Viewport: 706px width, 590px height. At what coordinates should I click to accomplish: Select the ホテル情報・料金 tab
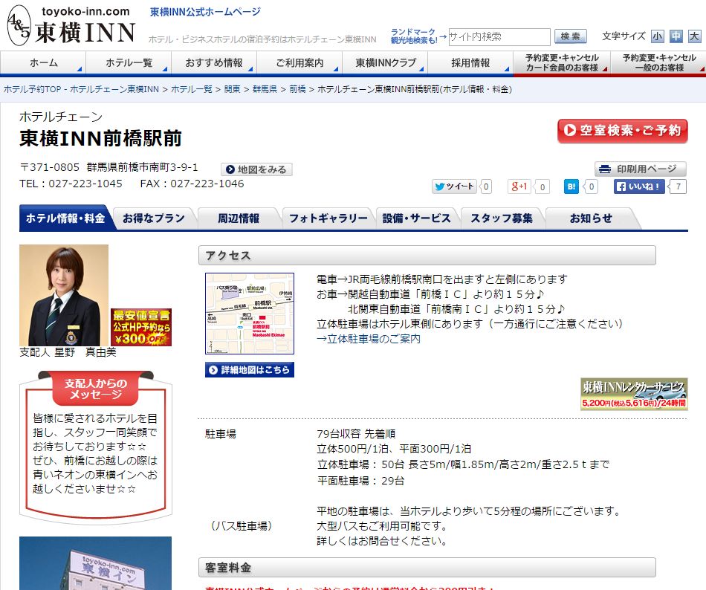(x=65, y=218)
